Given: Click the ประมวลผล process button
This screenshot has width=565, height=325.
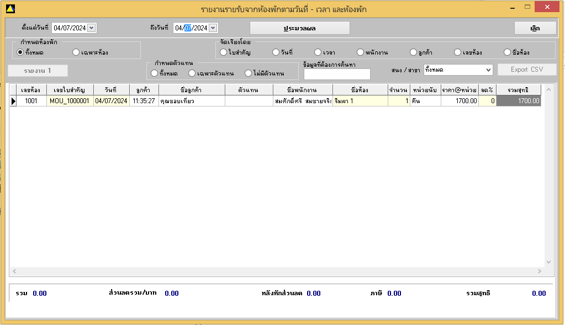Looking at the screenshot, I should pos(299,28).
